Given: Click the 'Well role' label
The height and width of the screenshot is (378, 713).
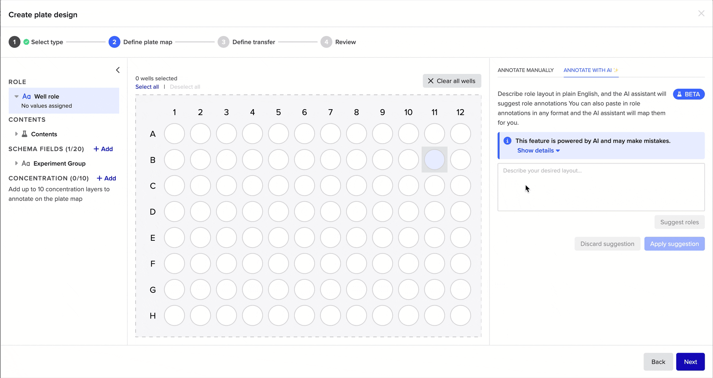Looking at the screenshot, I should [47, 96].
